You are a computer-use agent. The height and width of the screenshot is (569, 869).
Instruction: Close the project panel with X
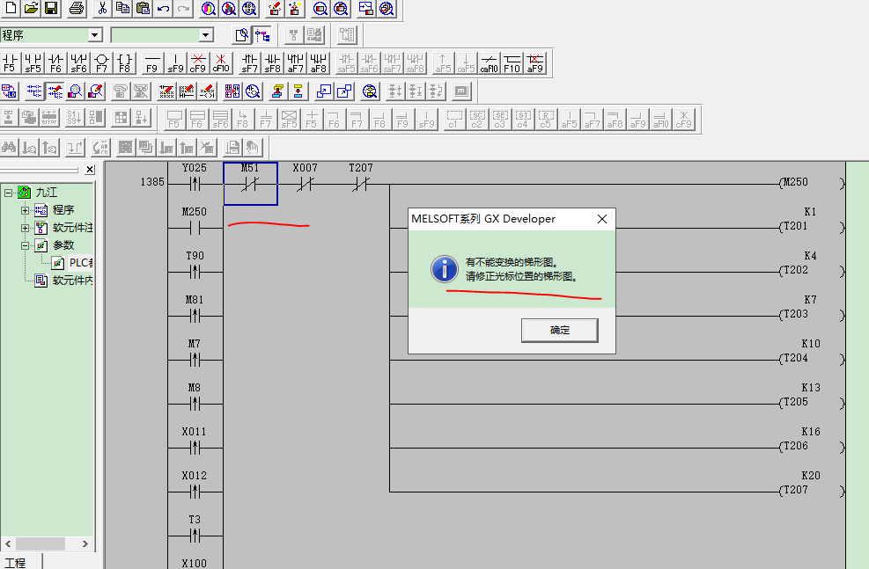(x=90, y=170)
